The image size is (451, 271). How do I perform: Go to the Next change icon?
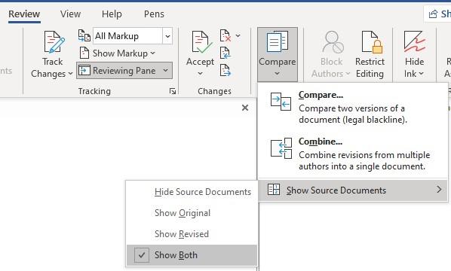226,70
